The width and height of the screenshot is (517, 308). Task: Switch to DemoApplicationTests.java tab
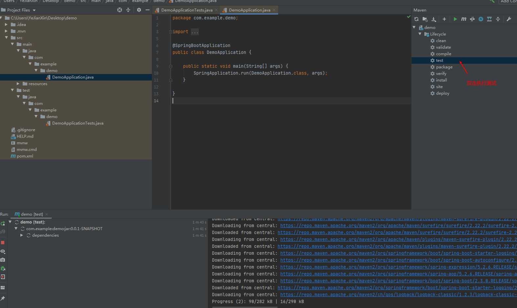click(187, 10)
